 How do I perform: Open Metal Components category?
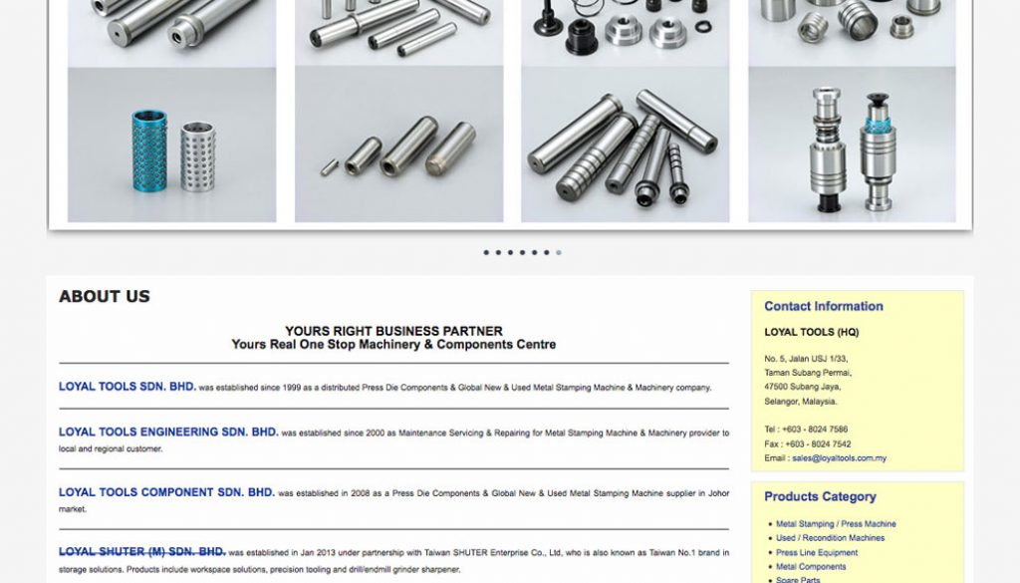click(x=811, y=567)
